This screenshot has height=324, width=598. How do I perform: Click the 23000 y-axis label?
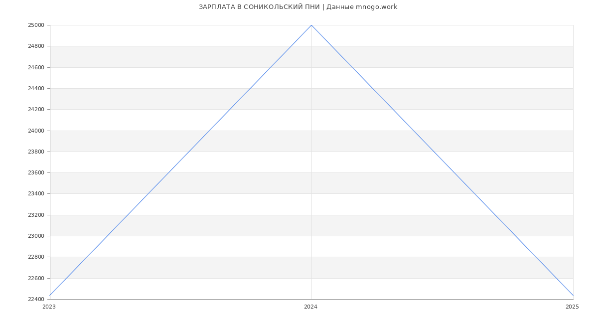36,236
